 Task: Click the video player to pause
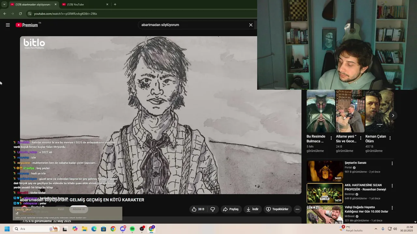click(161, 115)
